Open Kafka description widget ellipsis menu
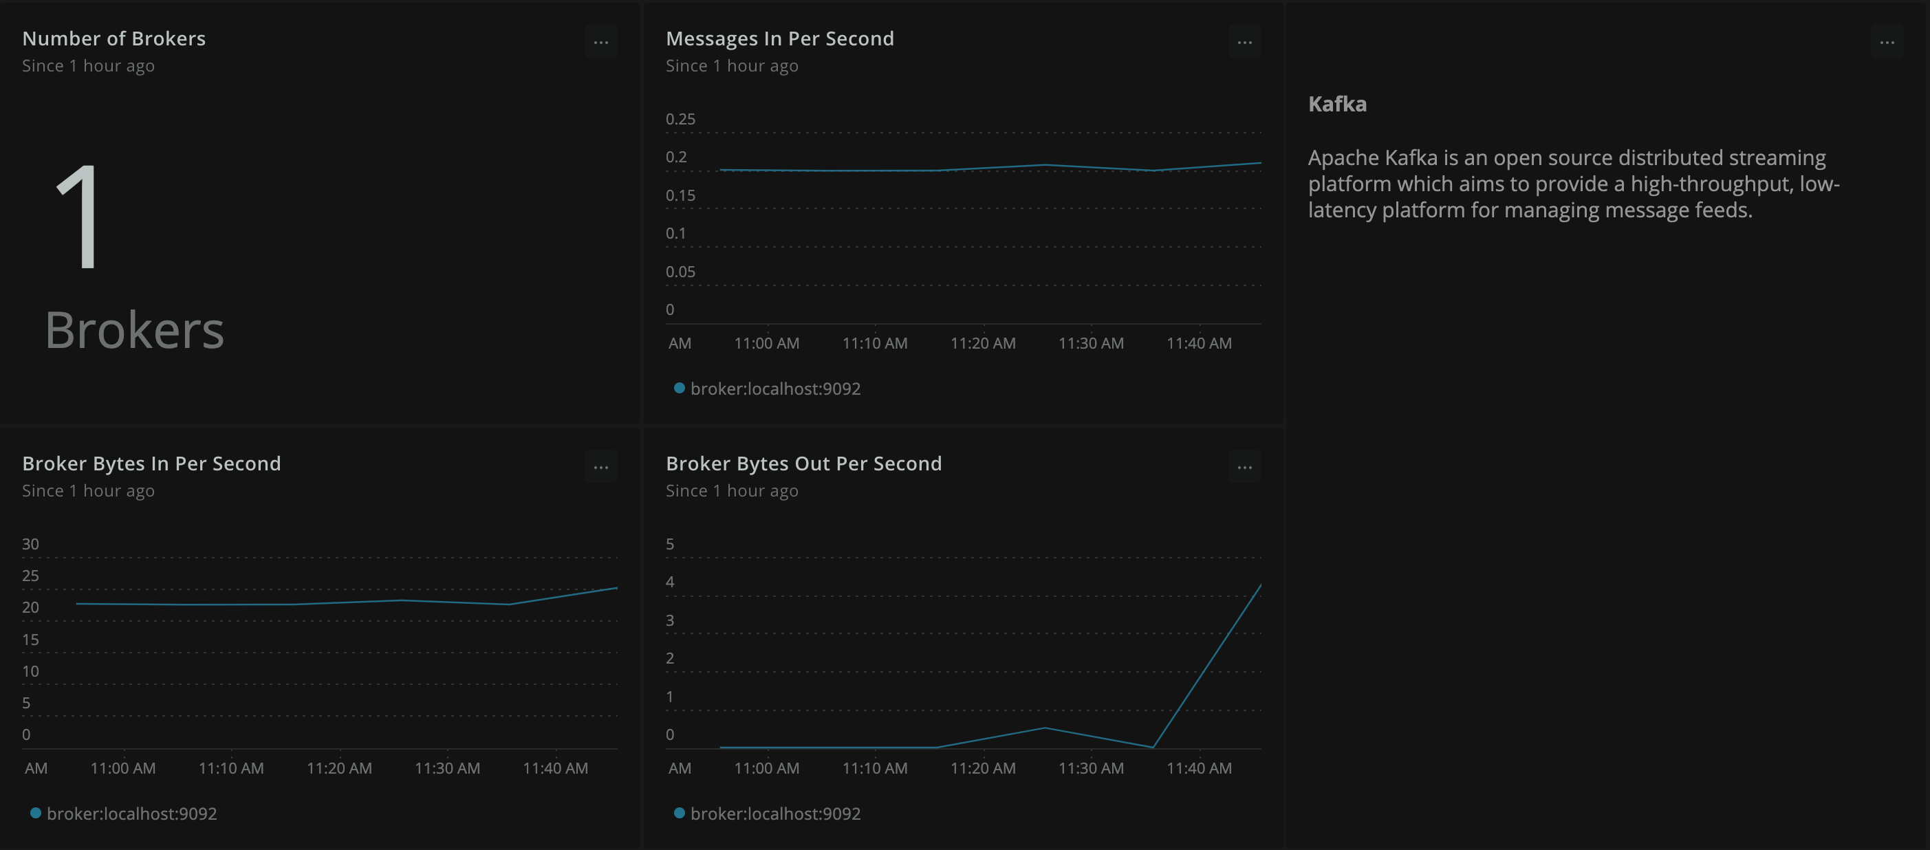Image resolution: width=1930 pixels, height=850 pixels. click(1887, 43)
